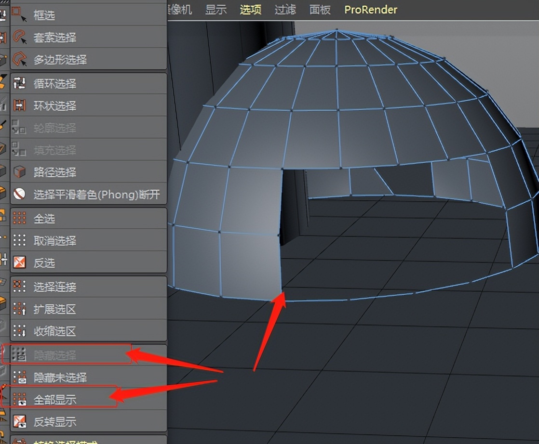Click the 环状选择 ring selection icon
This screenshot has height=444, width=539.
[x=20, y=106]
